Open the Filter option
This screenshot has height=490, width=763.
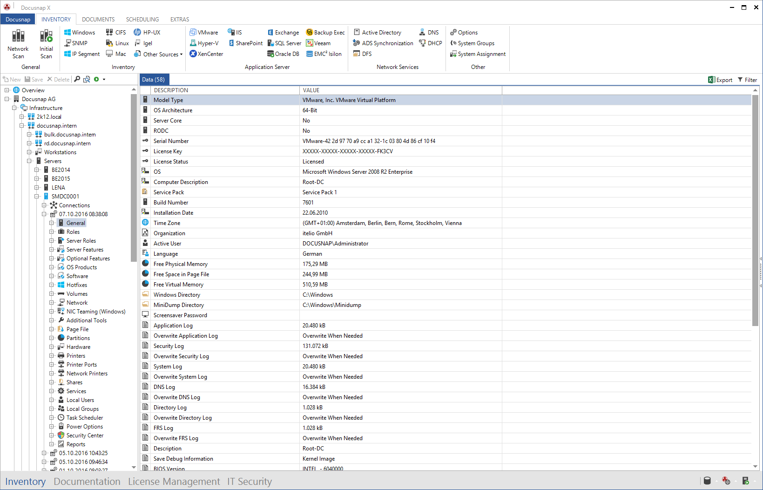(748, 79)
